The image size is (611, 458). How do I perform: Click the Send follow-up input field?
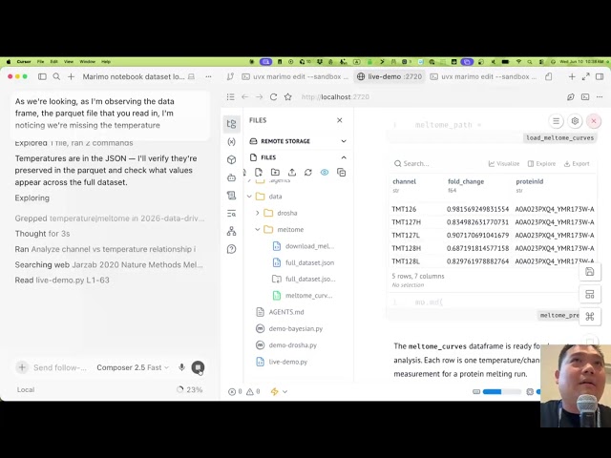coord(60,367)
